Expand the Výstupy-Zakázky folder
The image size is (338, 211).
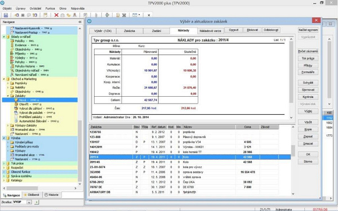[x=8, y=125]
